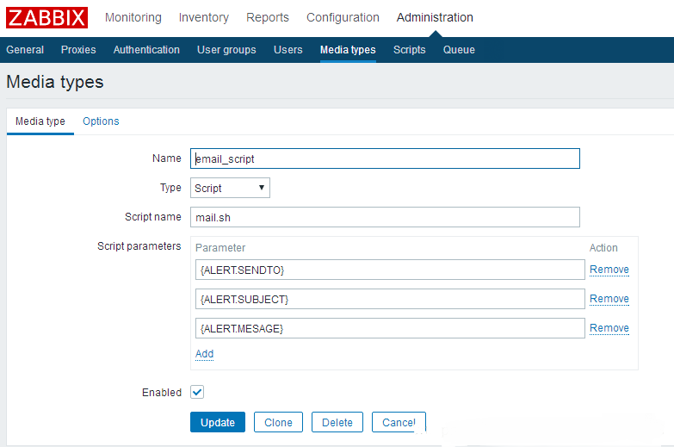674x447 pixels.
Task: Open the Inventory menu
Action: tap(203, 17)
